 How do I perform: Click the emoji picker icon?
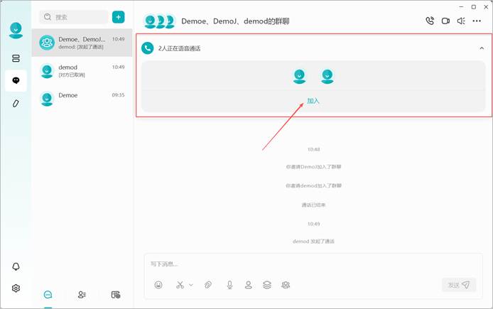click(x=158, y=285)
